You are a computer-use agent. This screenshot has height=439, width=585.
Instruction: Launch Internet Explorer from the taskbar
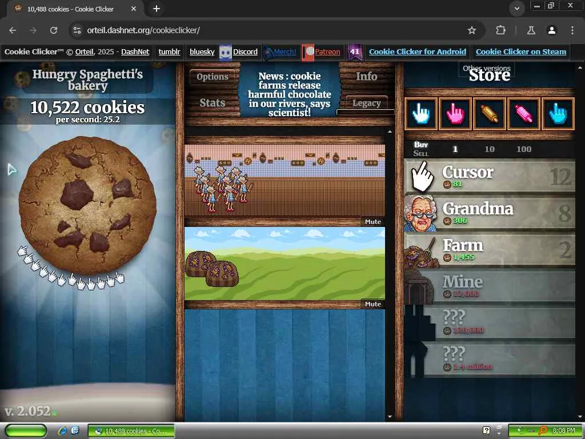click(x=62, y=431)
